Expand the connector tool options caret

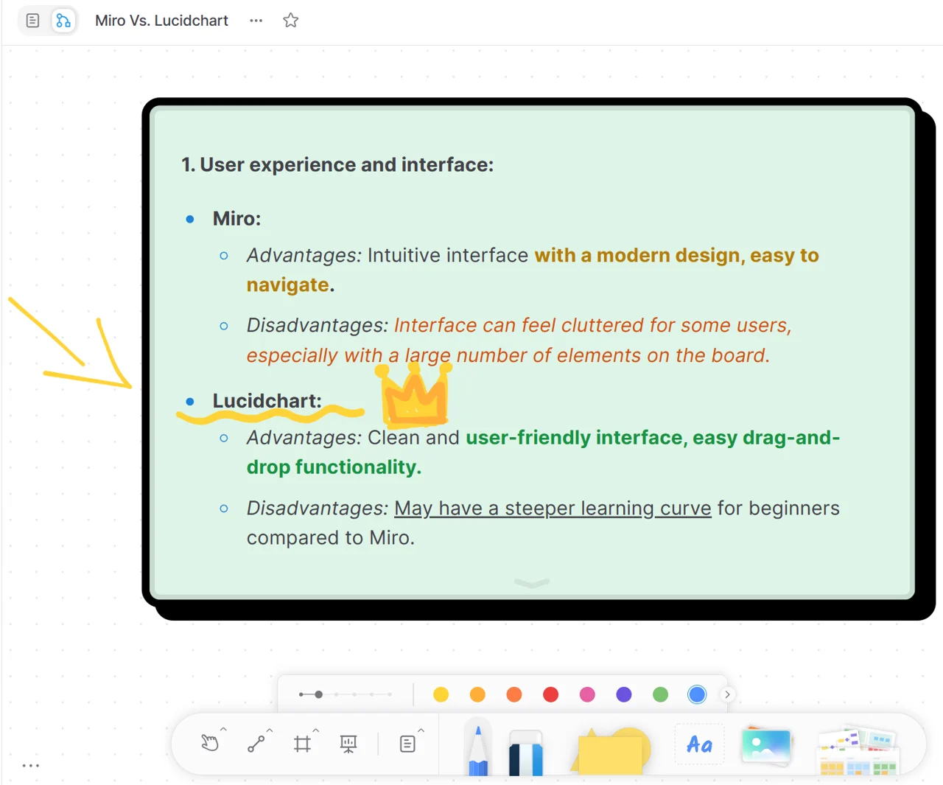pyautogui.click(x=270, y=730)
